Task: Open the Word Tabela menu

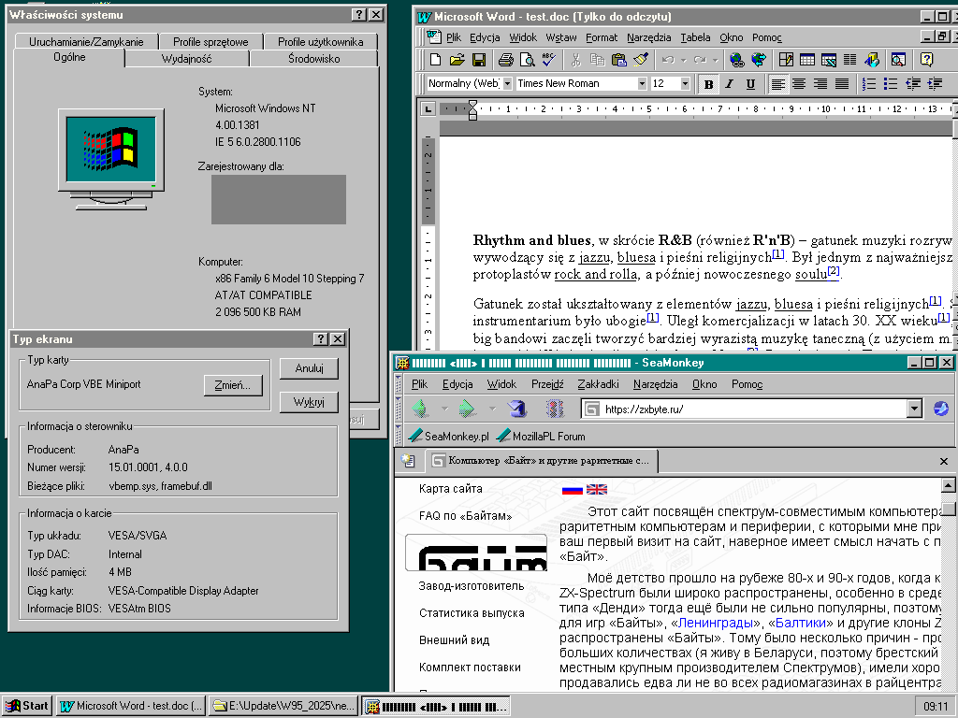Action: (x=695, y=37)
